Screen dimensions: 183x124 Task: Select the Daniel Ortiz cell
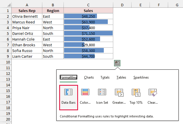point(27,33)
